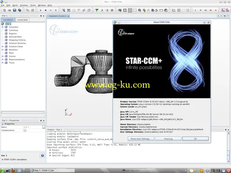Click the Copy toolbar icon
This screenshot has width=231, height=173.
coord(28,10)
